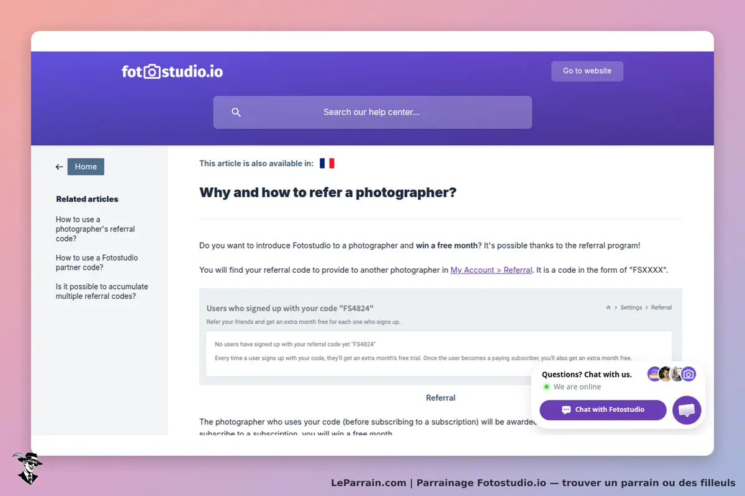Click the Go to website button
The width and height of the screenshot is (745, 496).
tap(587, 71)
